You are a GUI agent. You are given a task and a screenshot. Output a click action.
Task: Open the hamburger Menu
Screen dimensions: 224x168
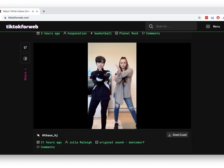[208, 26]
